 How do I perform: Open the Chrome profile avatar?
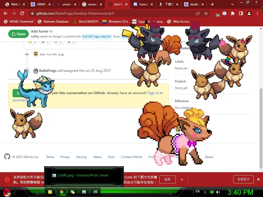(249, 13)
